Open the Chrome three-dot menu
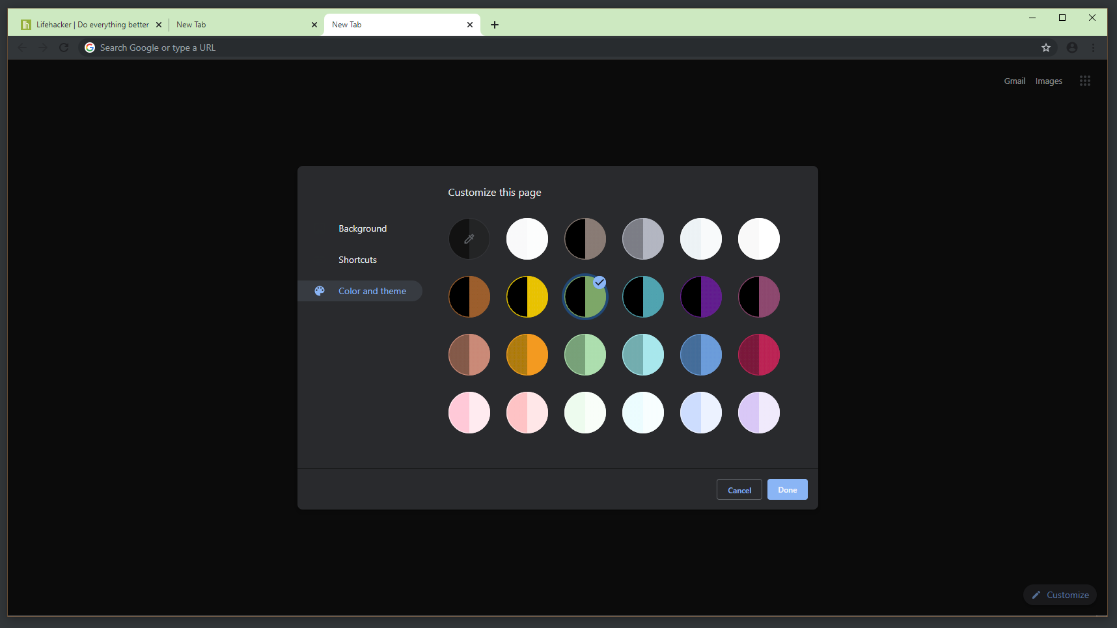1117x628 pixels. pyautogui.click(x=1094, y=48)
